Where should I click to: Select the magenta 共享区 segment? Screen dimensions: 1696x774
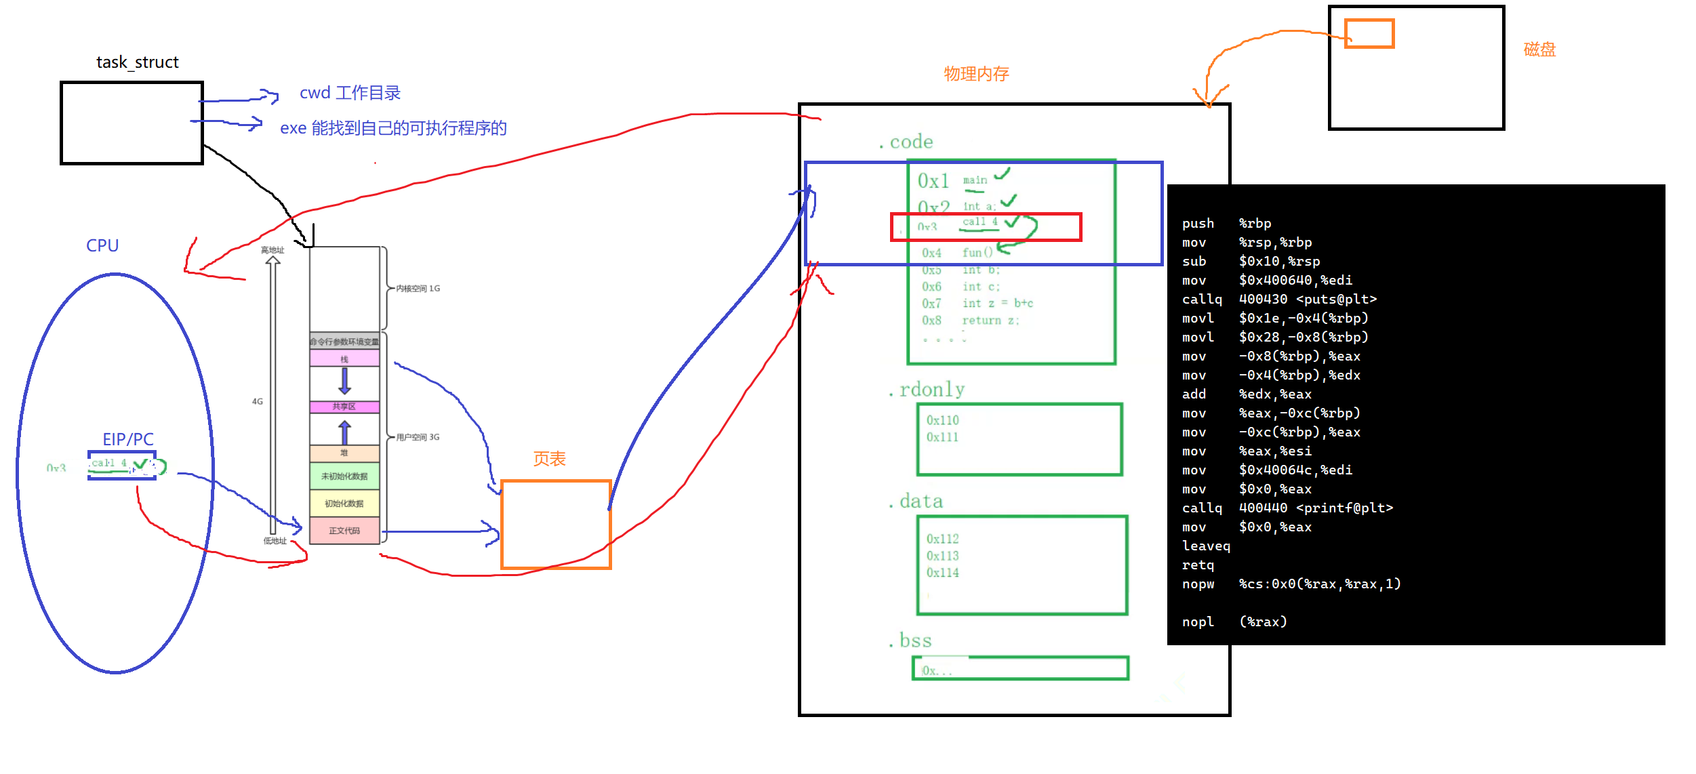point(344,407)
